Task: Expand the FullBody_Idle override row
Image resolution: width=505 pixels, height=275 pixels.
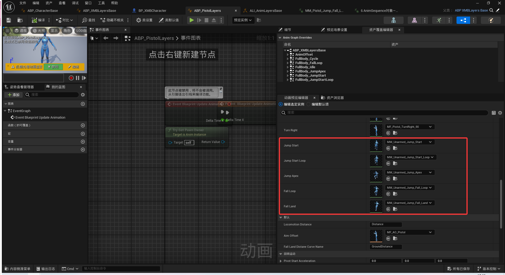Action: coord(287,67)
